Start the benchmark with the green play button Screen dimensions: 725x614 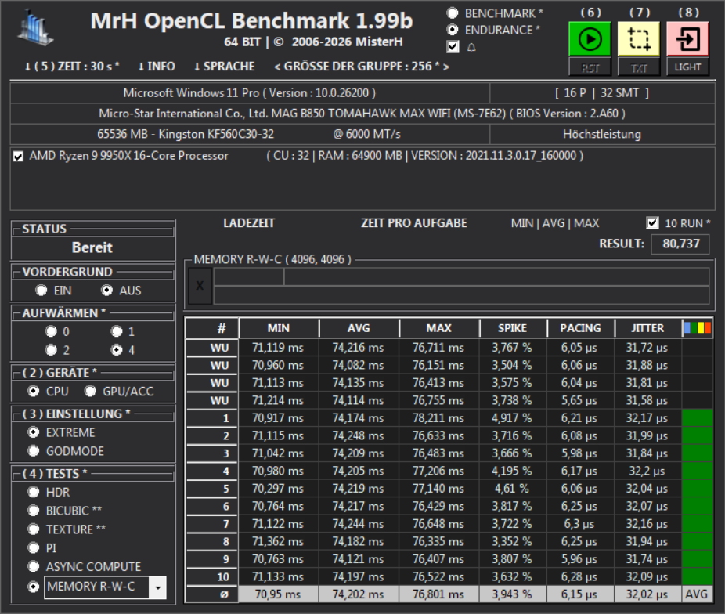coord(590,39)
